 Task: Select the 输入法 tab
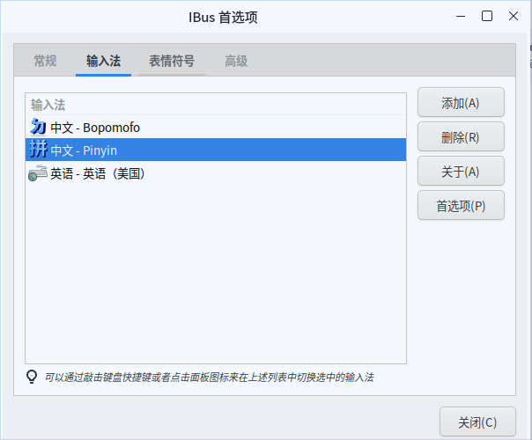tap(103, 61)
